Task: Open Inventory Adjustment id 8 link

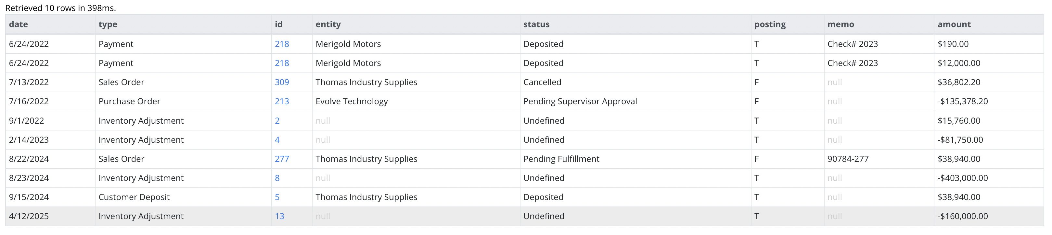Action: [x=277, y=178]
